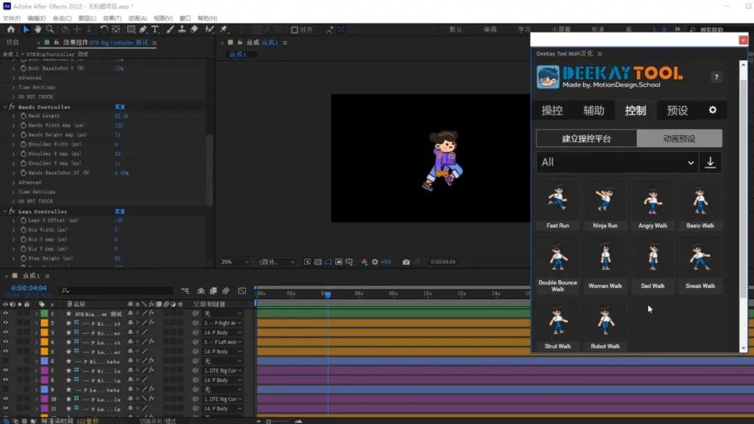This screenshot has height=424, width=754.
Task: Select the Pen tool
Action: coord(143,30)
